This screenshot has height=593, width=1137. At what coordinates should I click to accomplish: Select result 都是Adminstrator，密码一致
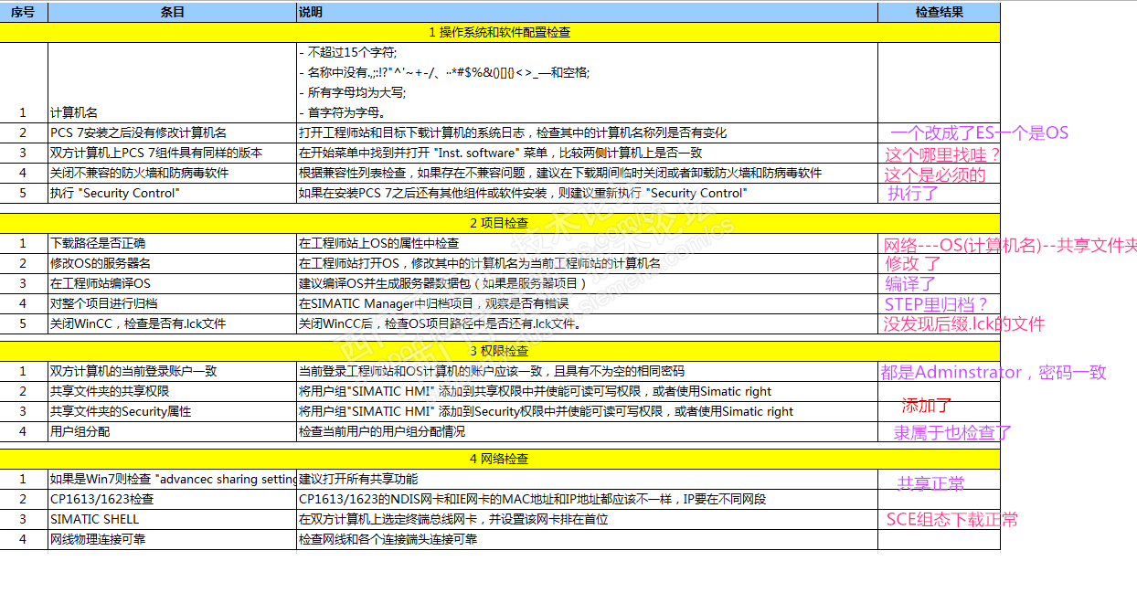pyautogui.click(x=994, y=372)
